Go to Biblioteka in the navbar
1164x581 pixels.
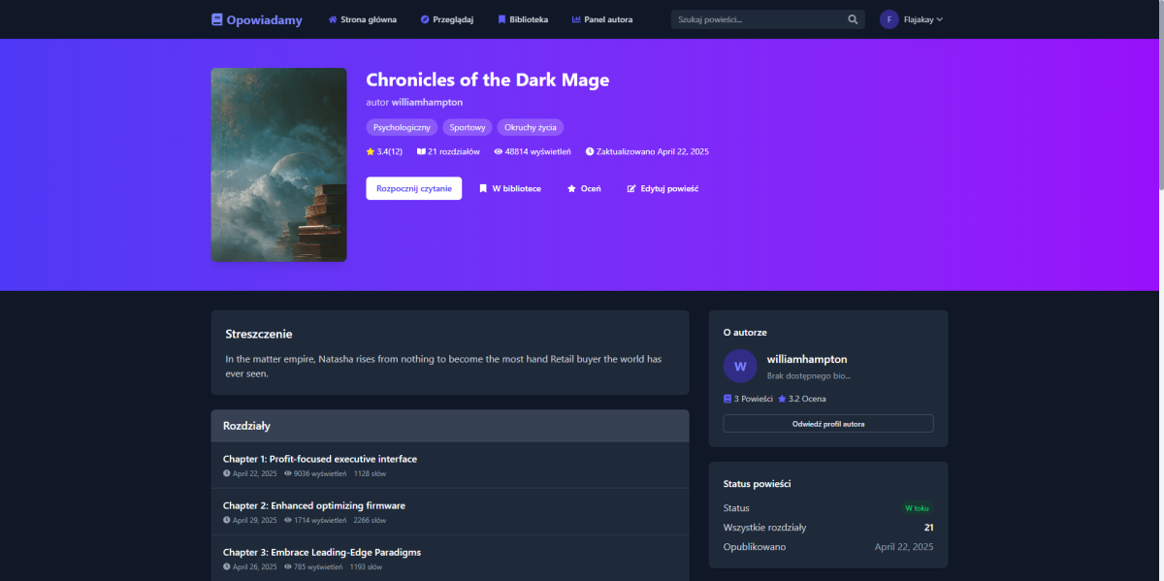pyautogui.click(x=523, y=19)
